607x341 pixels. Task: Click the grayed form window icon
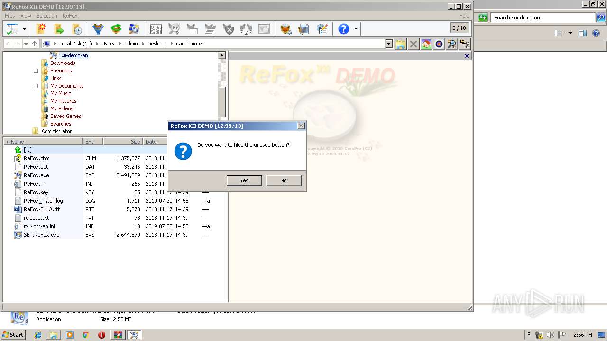[x=264, y=29]
